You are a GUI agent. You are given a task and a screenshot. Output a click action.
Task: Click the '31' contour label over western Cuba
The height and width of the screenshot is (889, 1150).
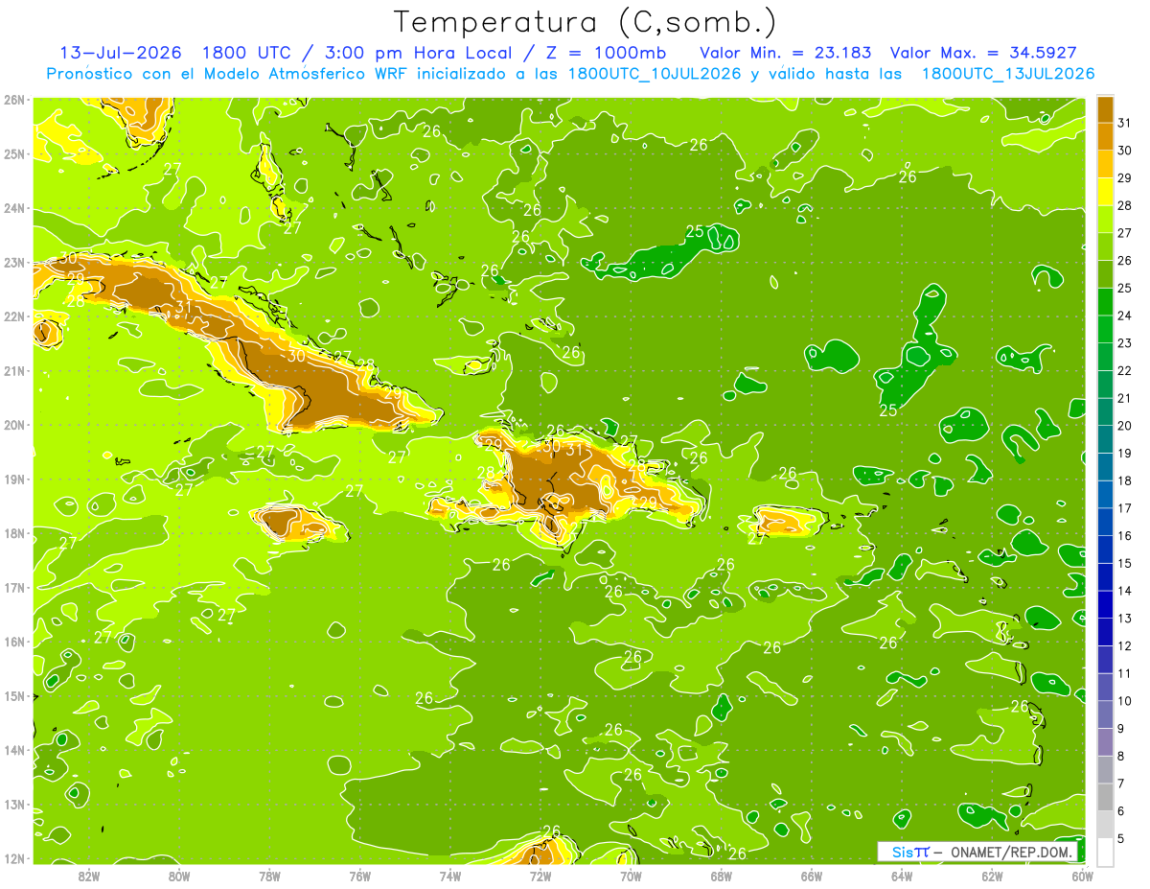coord(184,307)
